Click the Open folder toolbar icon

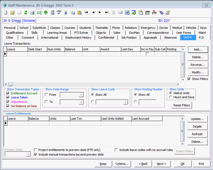[12, 13]
